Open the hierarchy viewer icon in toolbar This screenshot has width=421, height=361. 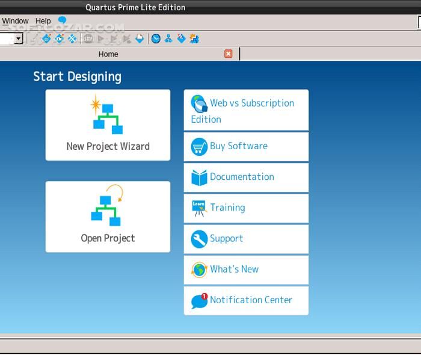click(168, 39)
